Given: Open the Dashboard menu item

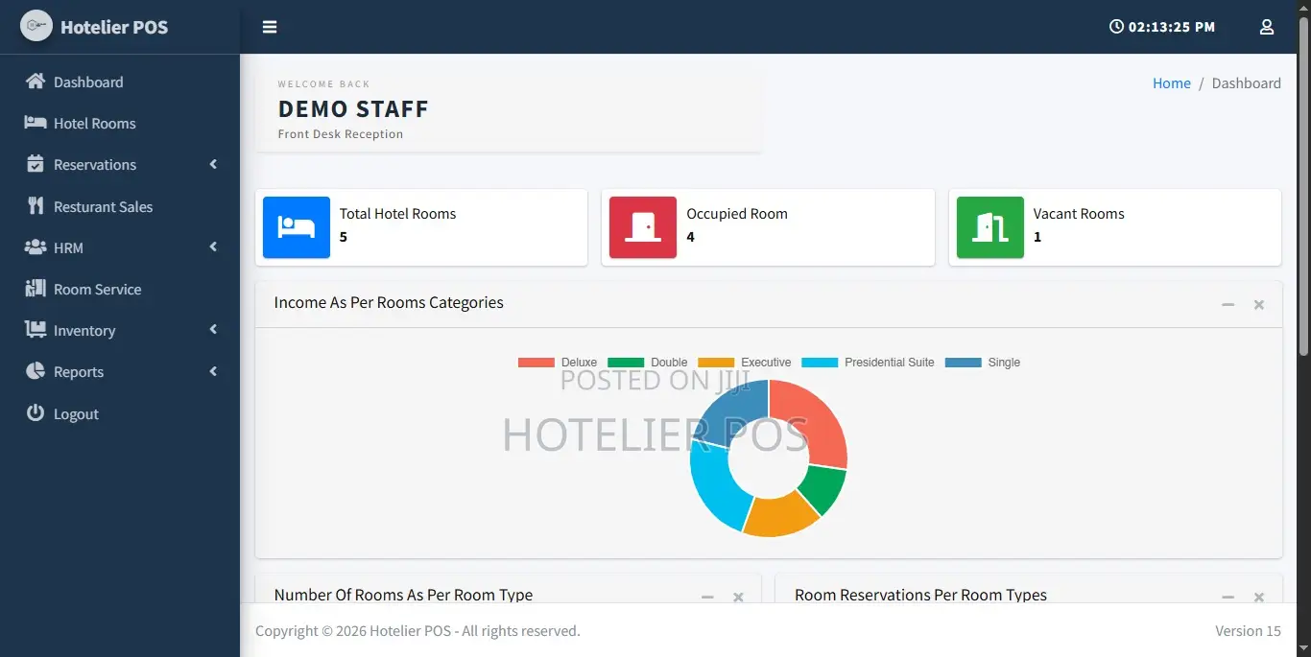Looking at the screenshot, I should 120,82.
